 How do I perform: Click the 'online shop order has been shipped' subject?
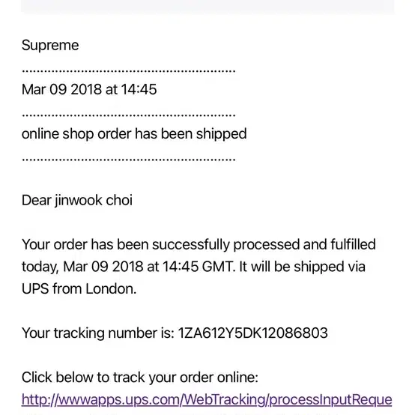[134, 133]
